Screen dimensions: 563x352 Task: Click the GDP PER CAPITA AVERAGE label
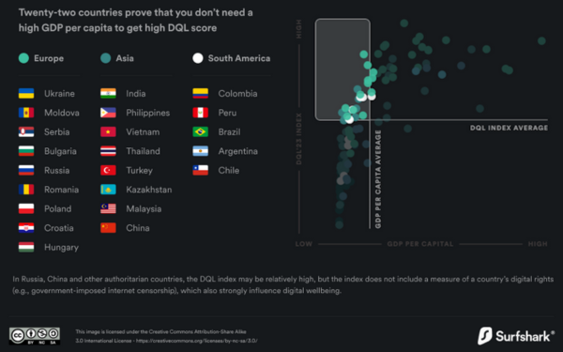click(x=378, y=179)
